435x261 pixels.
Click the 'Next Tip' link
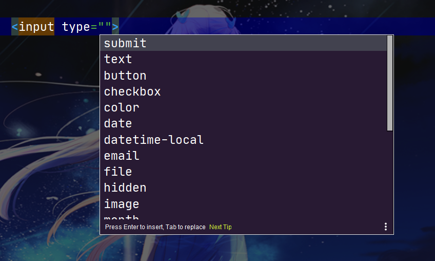click(x=220, y=227)
